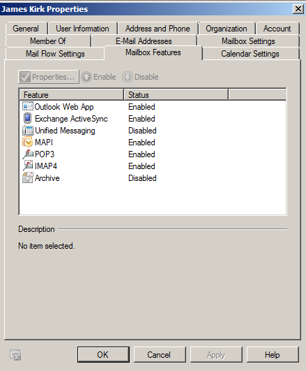Click the Enable arrow icon in toolbar
The height and width of the screenshot is (371, 306).
coord(86,77)
